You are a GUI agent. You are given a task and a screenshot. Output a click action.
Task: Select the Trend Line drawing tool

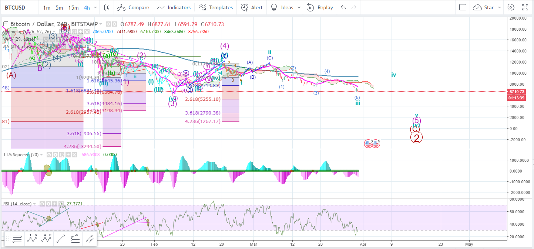(x=61, y=239)
